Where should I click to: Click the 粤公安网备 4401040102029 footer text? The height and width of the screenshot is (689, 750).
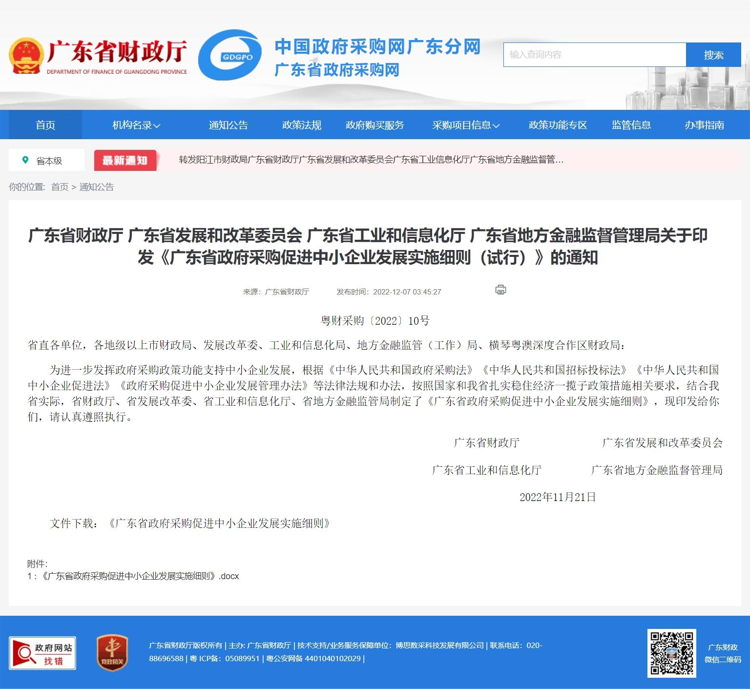click(x=313, y=659)
